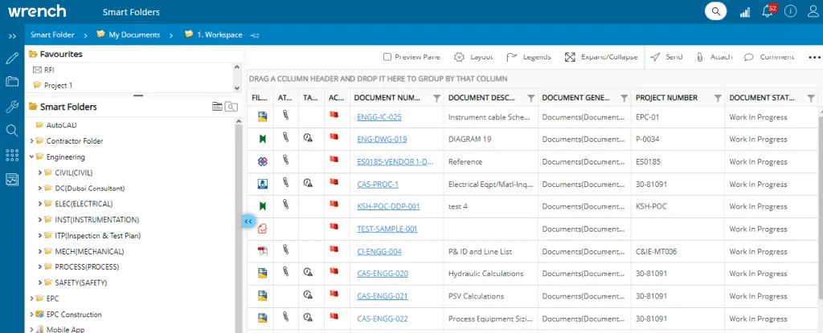Viewport: 823px width, 333px height.
Task: Click the paperclip in CAS-ENGG-022 row
Action: [285, 317]
